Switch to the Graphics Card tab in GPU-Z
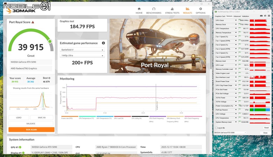The height and width of the screenshot is (157, 273). pos(220,16)
